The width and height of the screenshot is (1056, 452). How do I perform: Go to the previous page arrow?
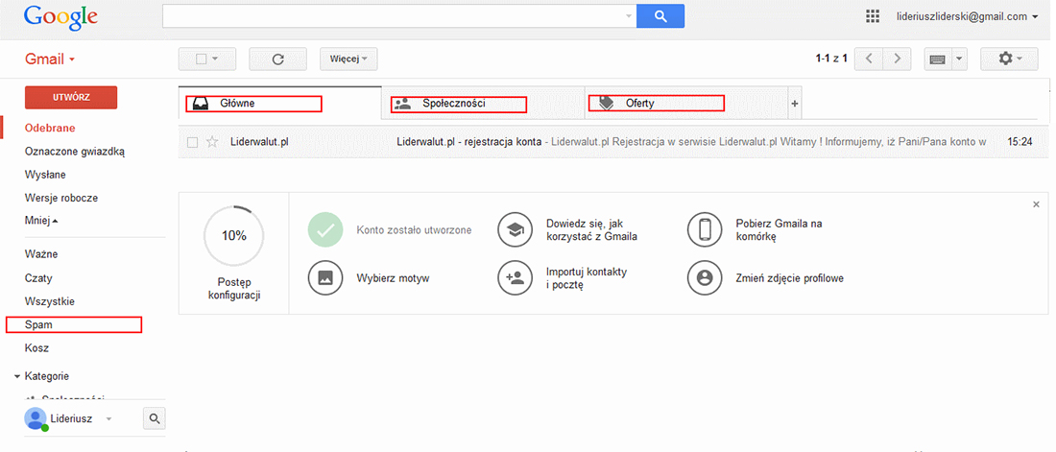(869, 59)
